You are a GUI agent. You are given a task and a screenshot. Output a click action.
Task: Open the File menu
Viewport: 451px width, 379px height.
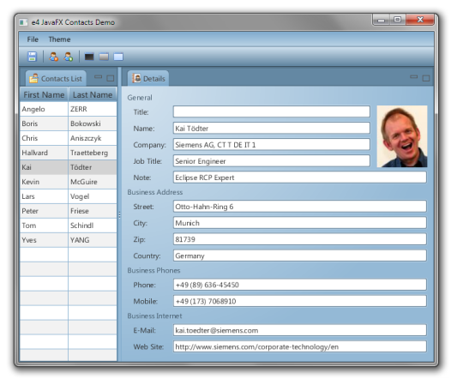[x=33, y=39]
